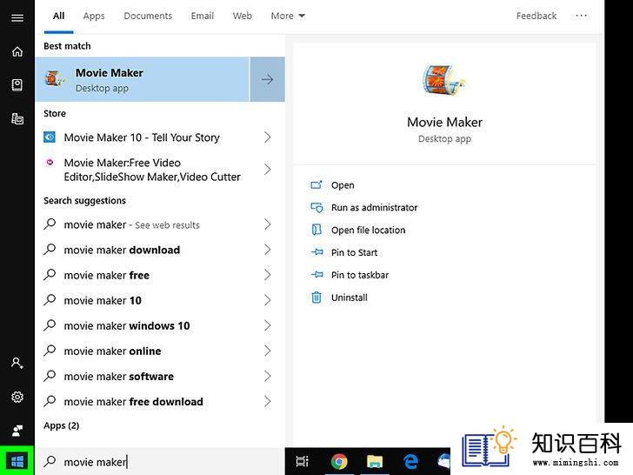Select Pin to taskbar

[x=360, y=275]
